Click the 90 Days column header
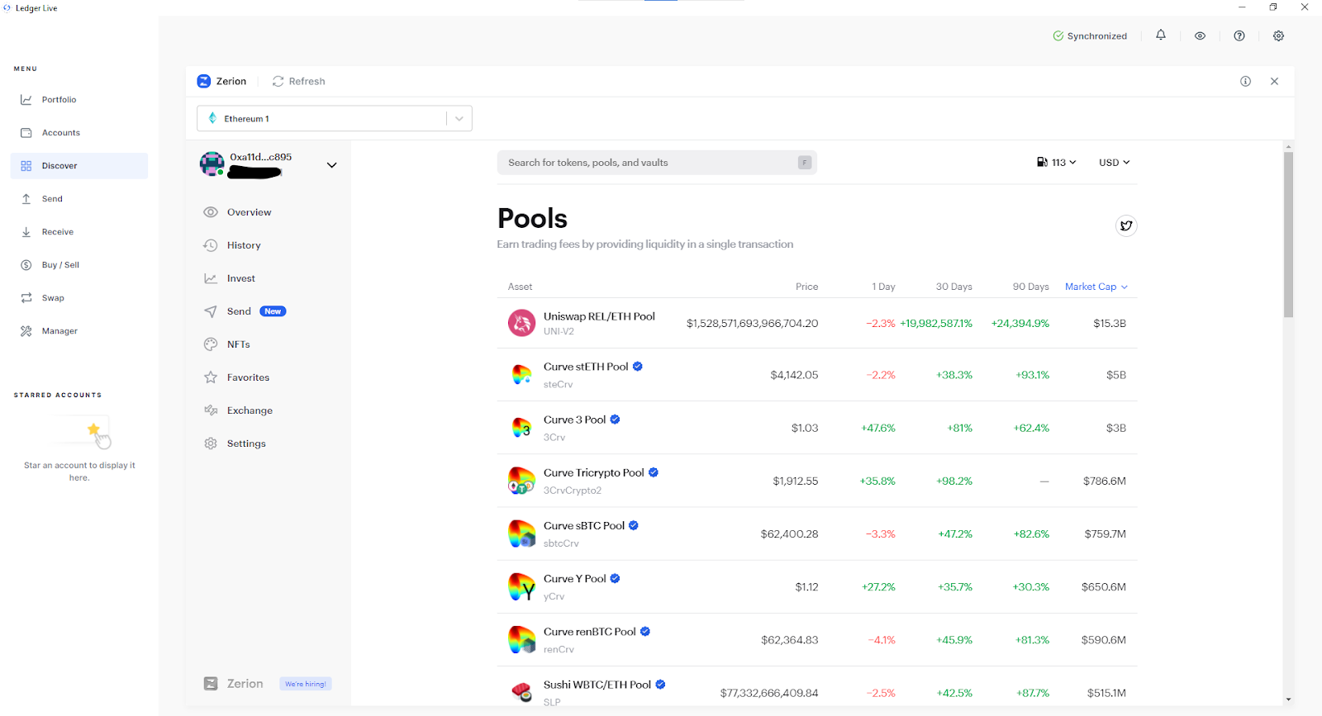 [x=1030, y=287]
